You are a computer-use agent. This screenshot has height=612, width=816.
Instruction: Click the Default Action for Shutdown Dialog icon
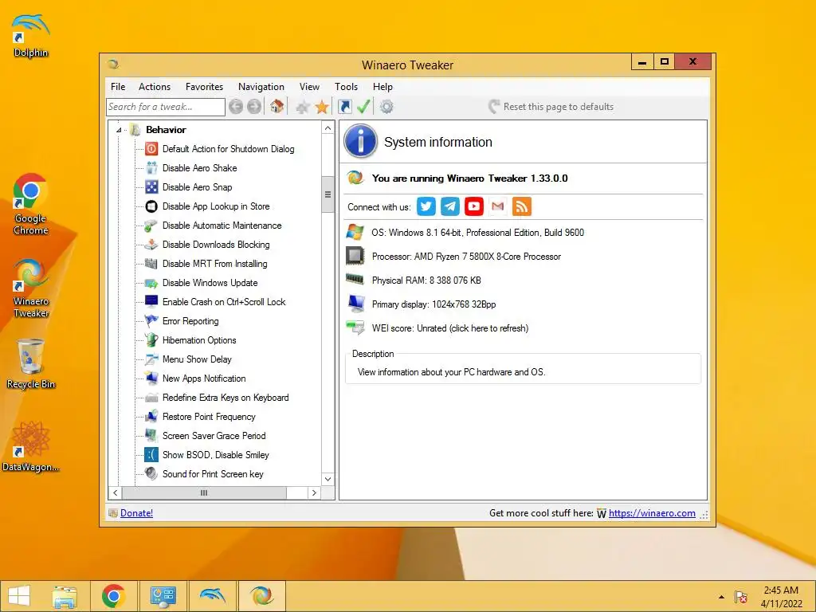[151, 149]
